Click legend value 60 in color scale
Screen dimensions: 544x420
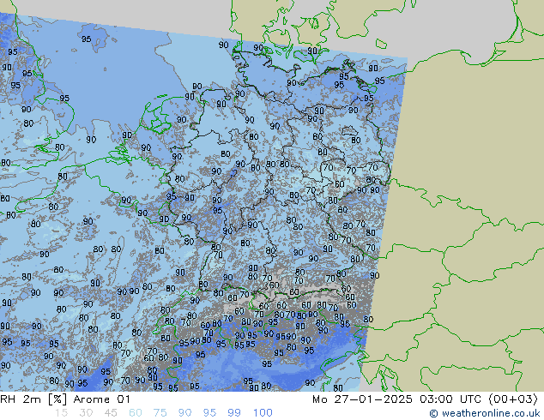point(136,413)
